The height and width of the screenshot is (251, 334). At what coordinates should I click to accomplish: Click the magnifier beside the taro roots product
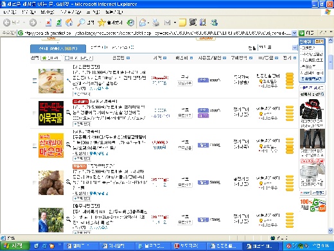tap(68, 182)
